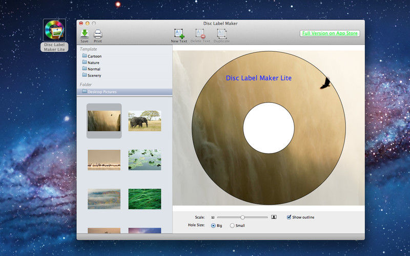This screenshot has height=256, width=410.
Task: Click the 'Disc Label Maker Lite' disc text
Action: (x=259, y=78)
